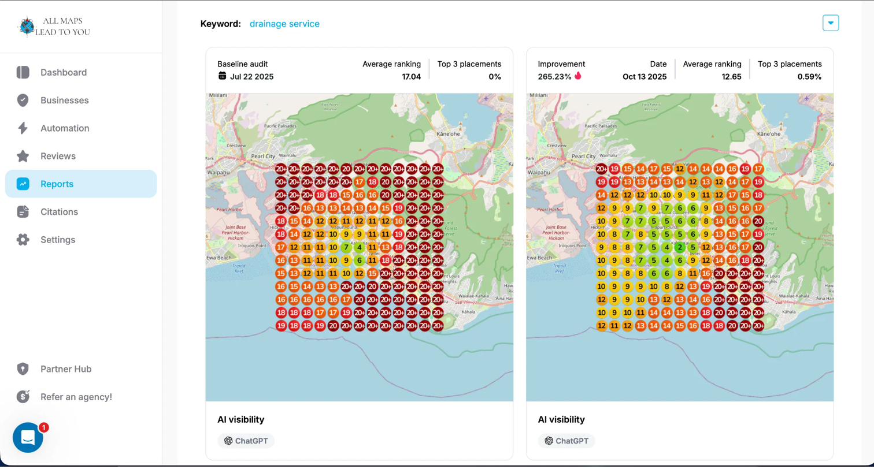Image resolution: width=874 pixels, height=469 pixels.
Task: Click the ChatGPT tag under improvement map
Action: click(566, 441)
